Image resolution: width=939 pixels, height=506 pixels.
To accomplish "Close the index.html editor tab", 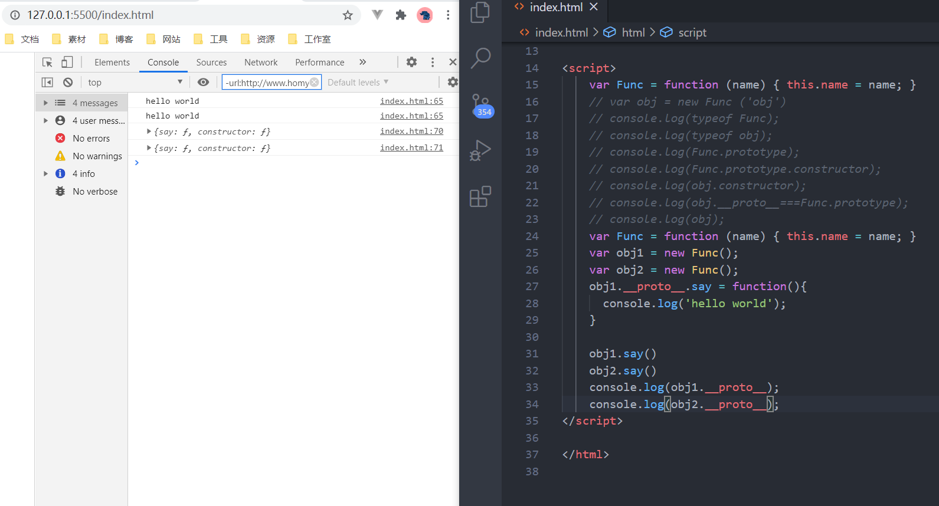I will tap(594, 6).
